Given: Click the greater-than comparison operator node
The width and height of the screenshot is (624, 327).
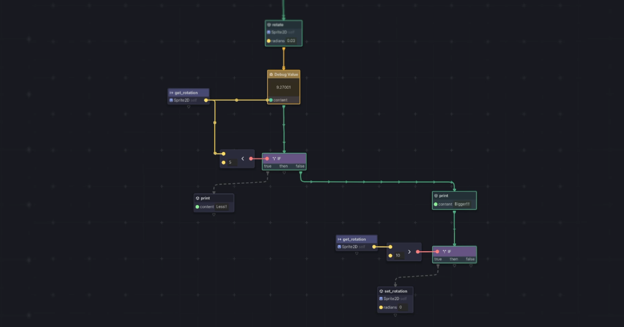Looking at the screenshot, I should pyautogui.click(x=409, y=252).
